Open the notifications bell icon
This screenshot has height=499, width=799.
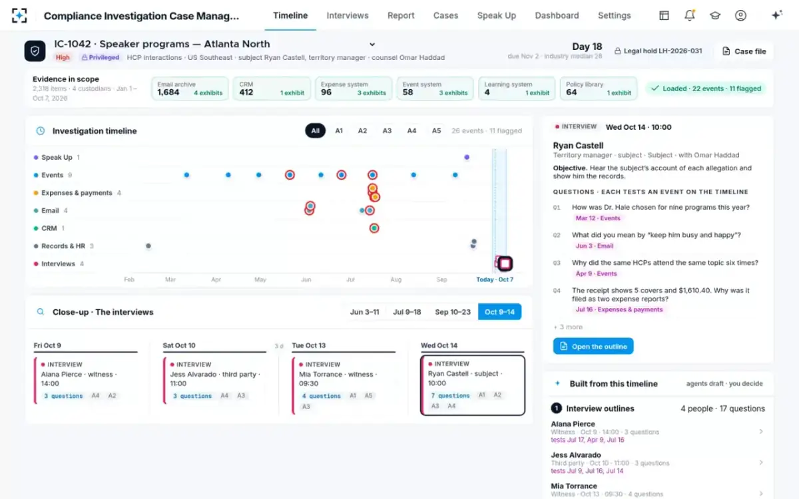tap(689, 15)
